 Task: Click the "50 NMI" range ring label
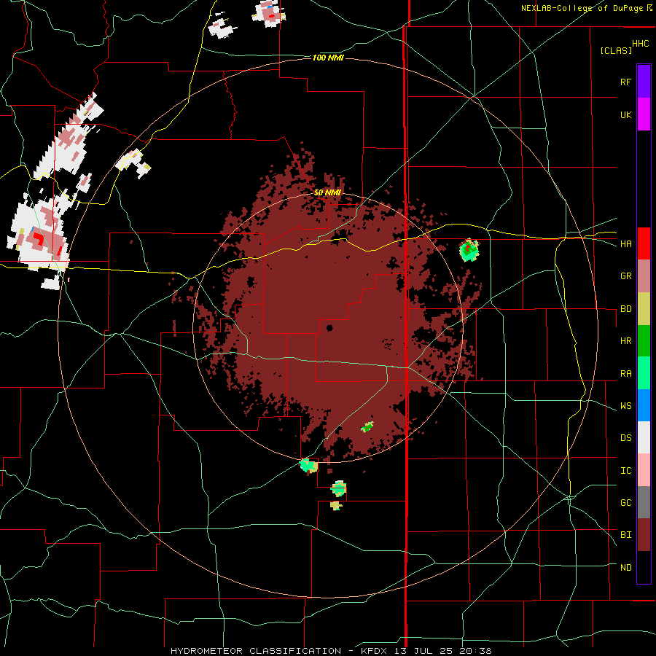327,193
